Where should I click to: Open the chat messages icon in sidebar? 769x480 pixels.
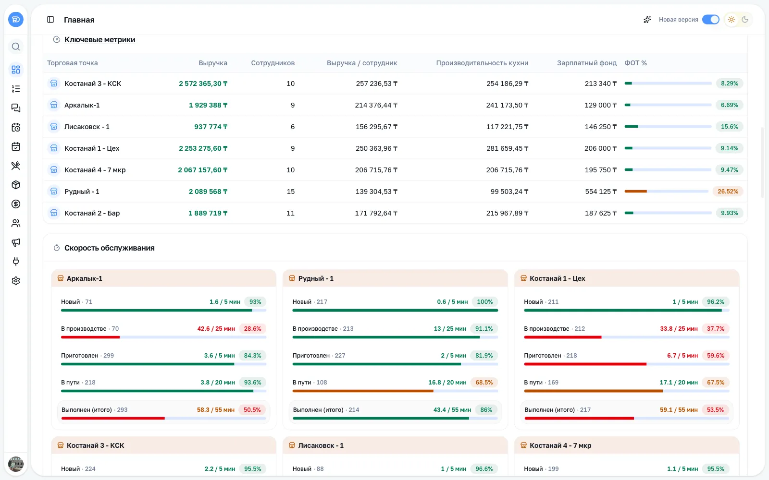[x=16, y=108]
